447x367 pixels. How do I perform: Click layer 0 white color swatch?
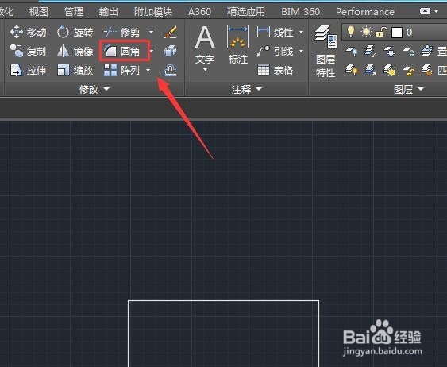pos(397,33)
